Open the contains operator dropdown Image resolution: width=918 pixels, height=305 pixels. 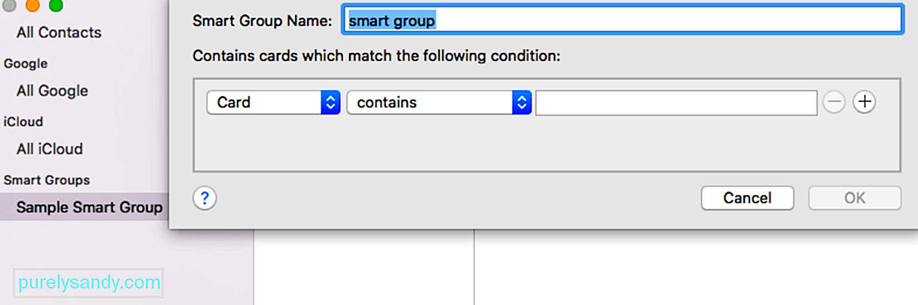pyautogui.click(x=439, y=103)
